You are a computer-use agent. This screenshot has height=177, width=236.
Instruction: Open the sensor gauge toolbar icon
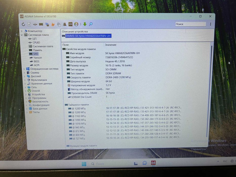[76, 24]
